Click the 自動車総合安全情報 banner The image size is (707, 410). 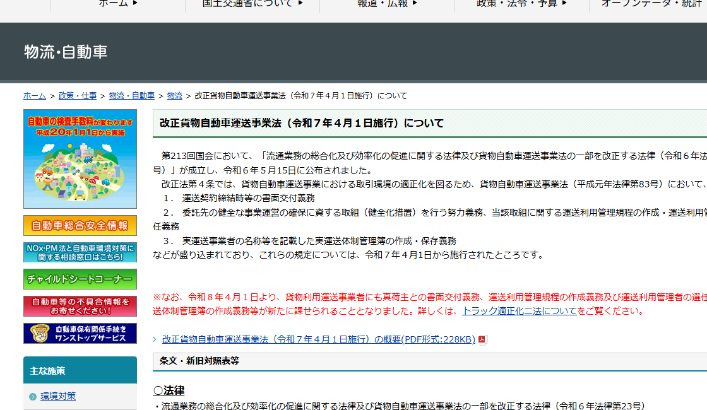tap(80, 225)
